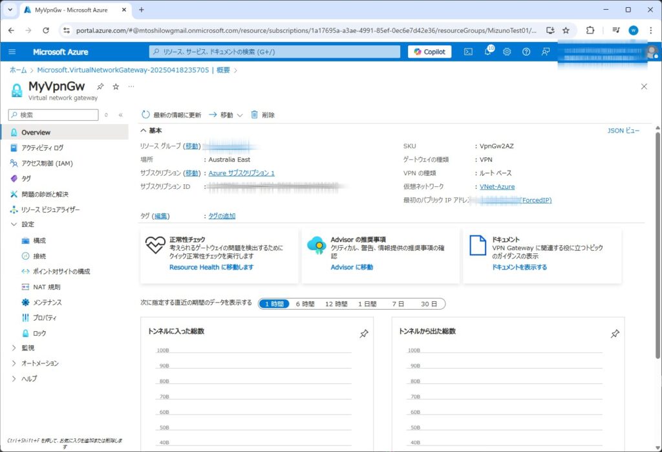Click the 削除 trash button
The image size is (662, 452).
(262, 115)
